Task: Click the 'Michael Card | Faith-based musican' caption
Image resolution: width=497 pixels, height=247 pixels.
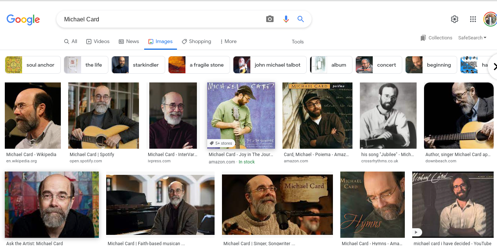Action: coord(146,244)
